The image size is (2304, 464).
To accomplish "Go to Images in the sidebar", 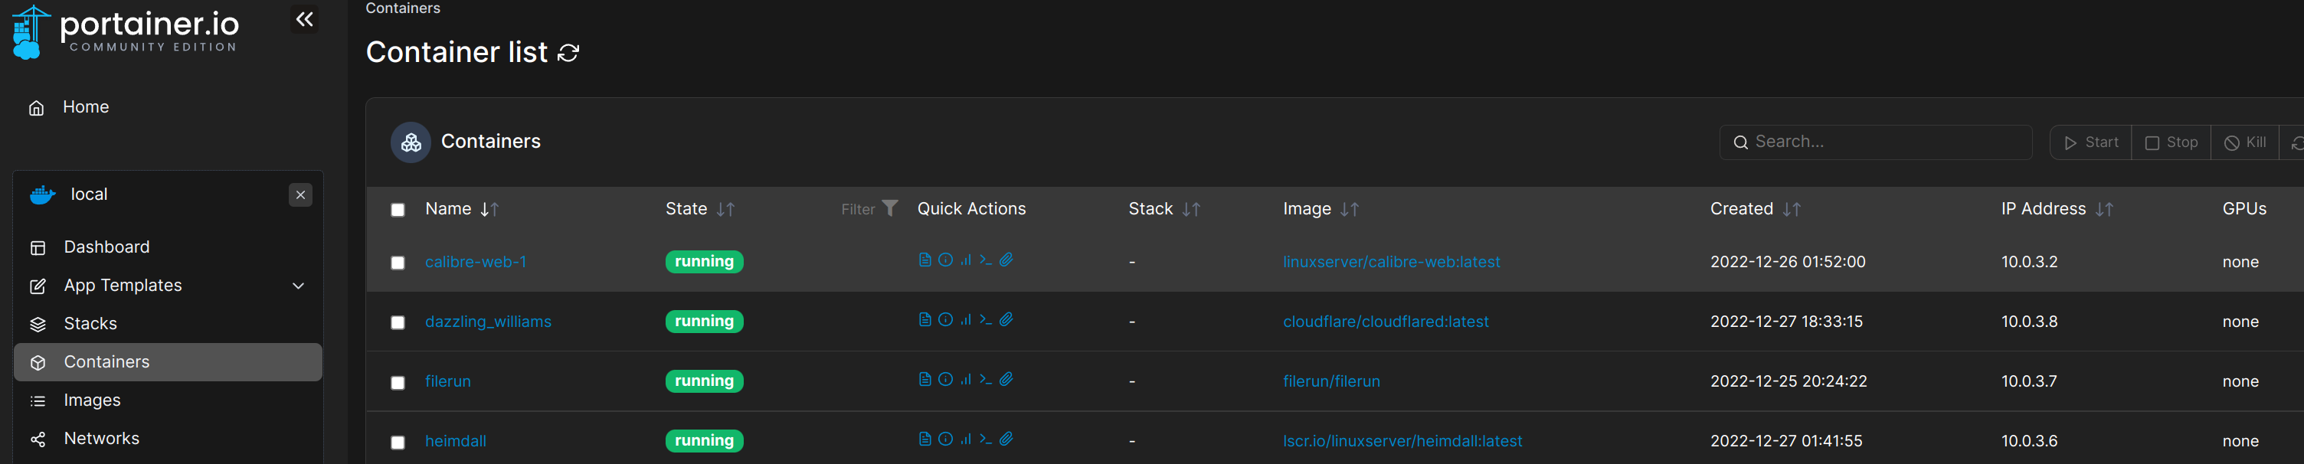I will tap(92, 400).
